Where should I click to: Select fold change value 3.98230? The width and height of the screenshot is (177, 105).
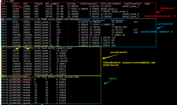pyautogui.click(x=83, y=38)
